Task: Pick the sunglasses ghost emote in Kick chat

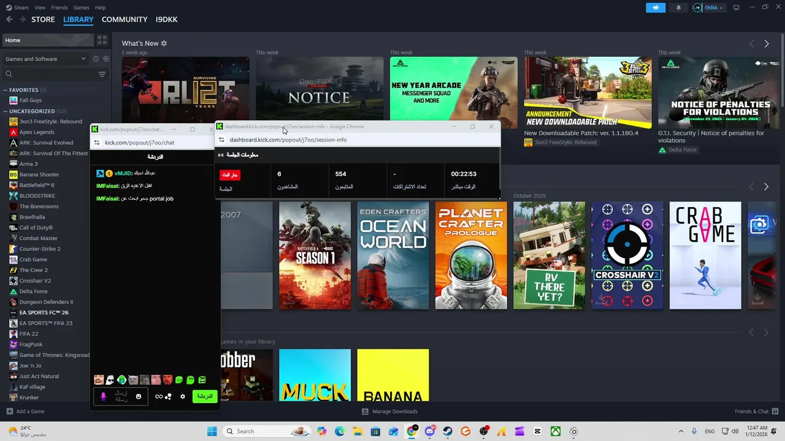Action: click(x=110, y=380)
